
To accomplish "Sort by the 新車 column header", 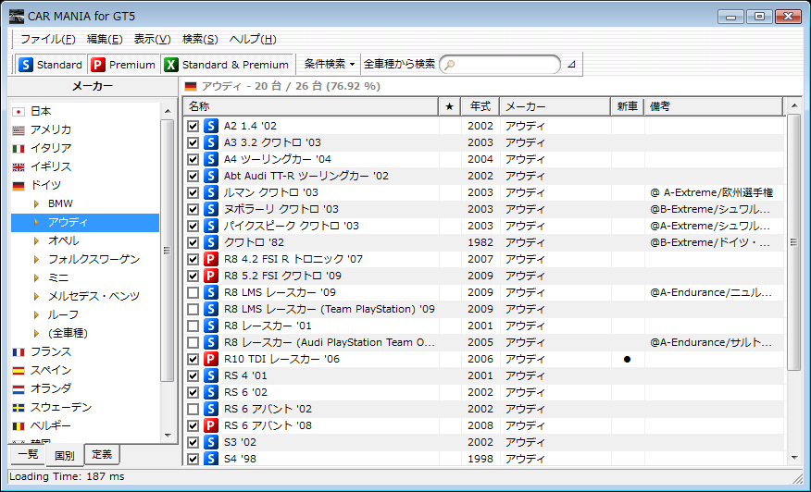I will (628, 106).
